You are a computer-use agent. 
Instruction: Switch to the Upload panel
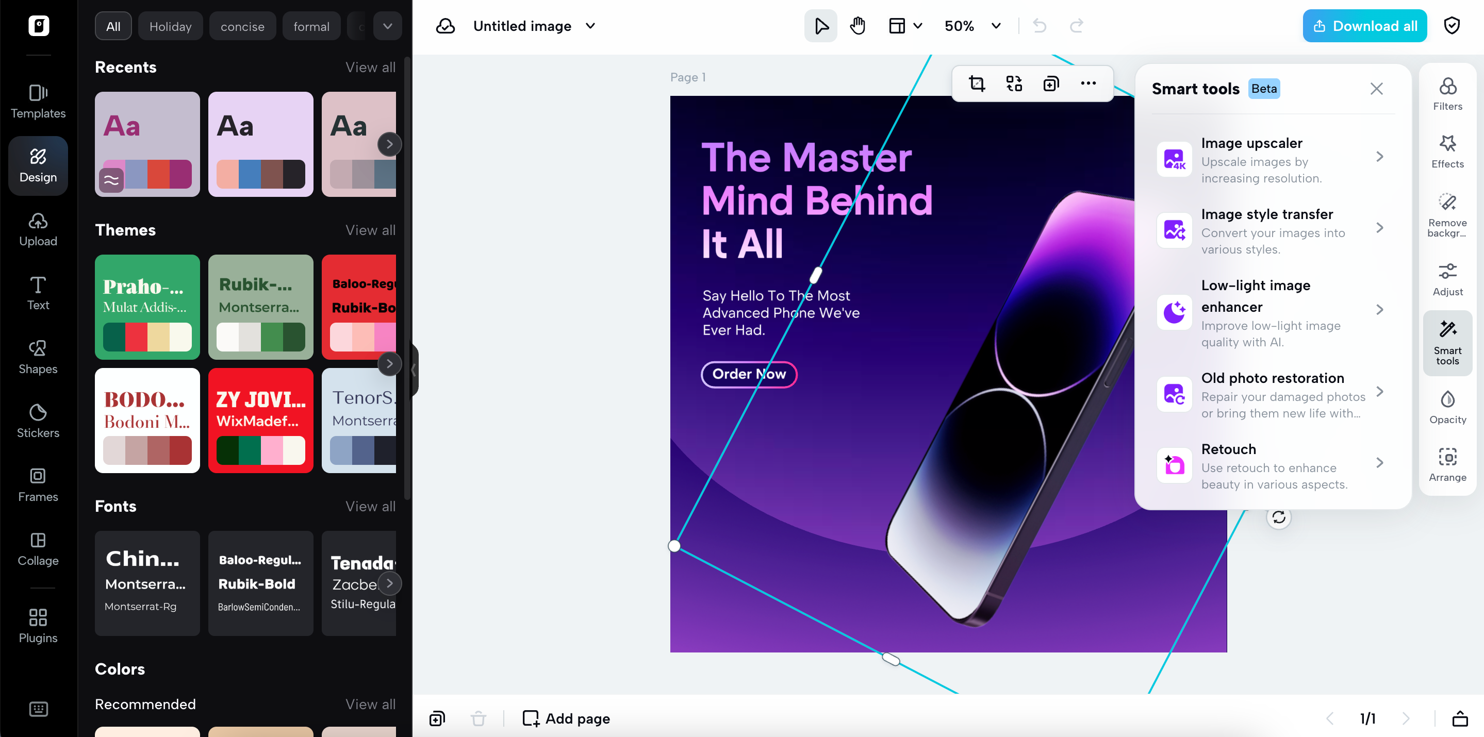pyautogui.click(x=38, y=229)
